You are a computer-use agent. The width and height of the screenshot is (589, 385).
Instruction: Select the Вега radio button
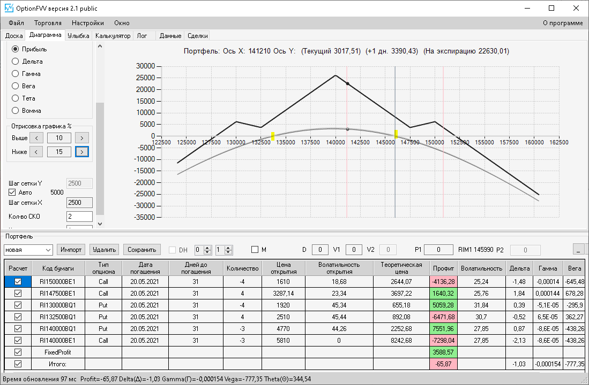[15, 86]
